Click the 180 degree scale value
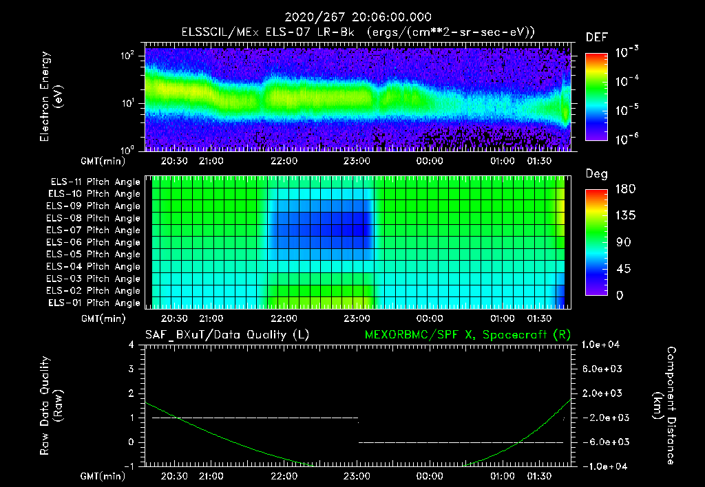This screenshot has height=487, width=705. (x=625, y=188)
